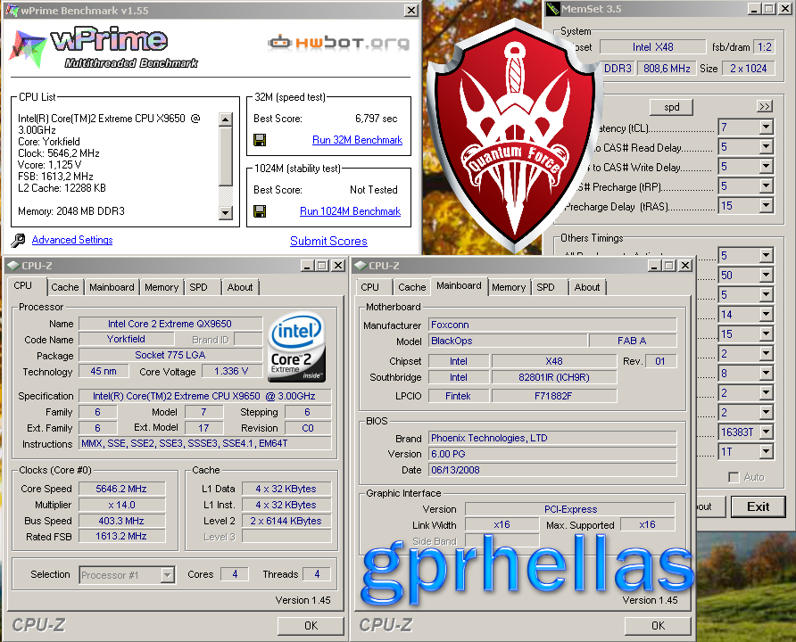
Task: Click the BIOS Date 06/13/2008 field
Action: point(552,470)
